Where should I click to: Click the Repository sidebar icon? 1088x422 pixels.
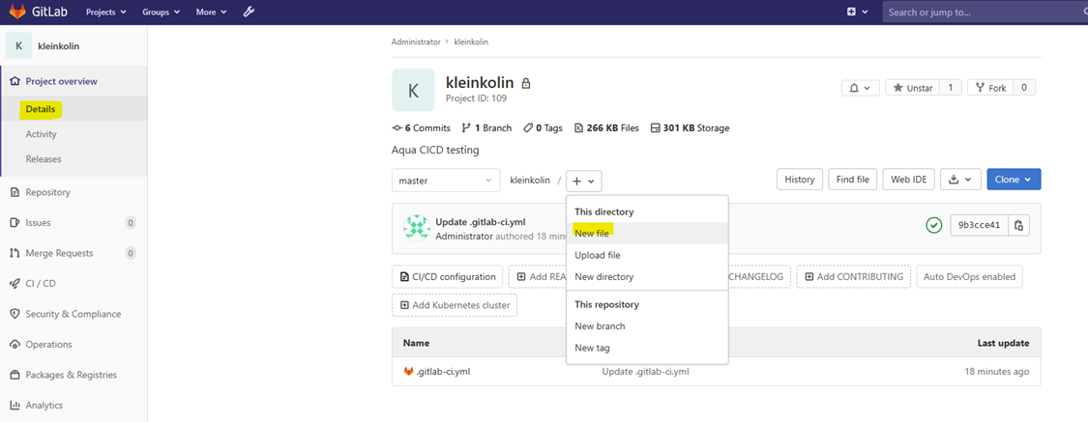14,192
